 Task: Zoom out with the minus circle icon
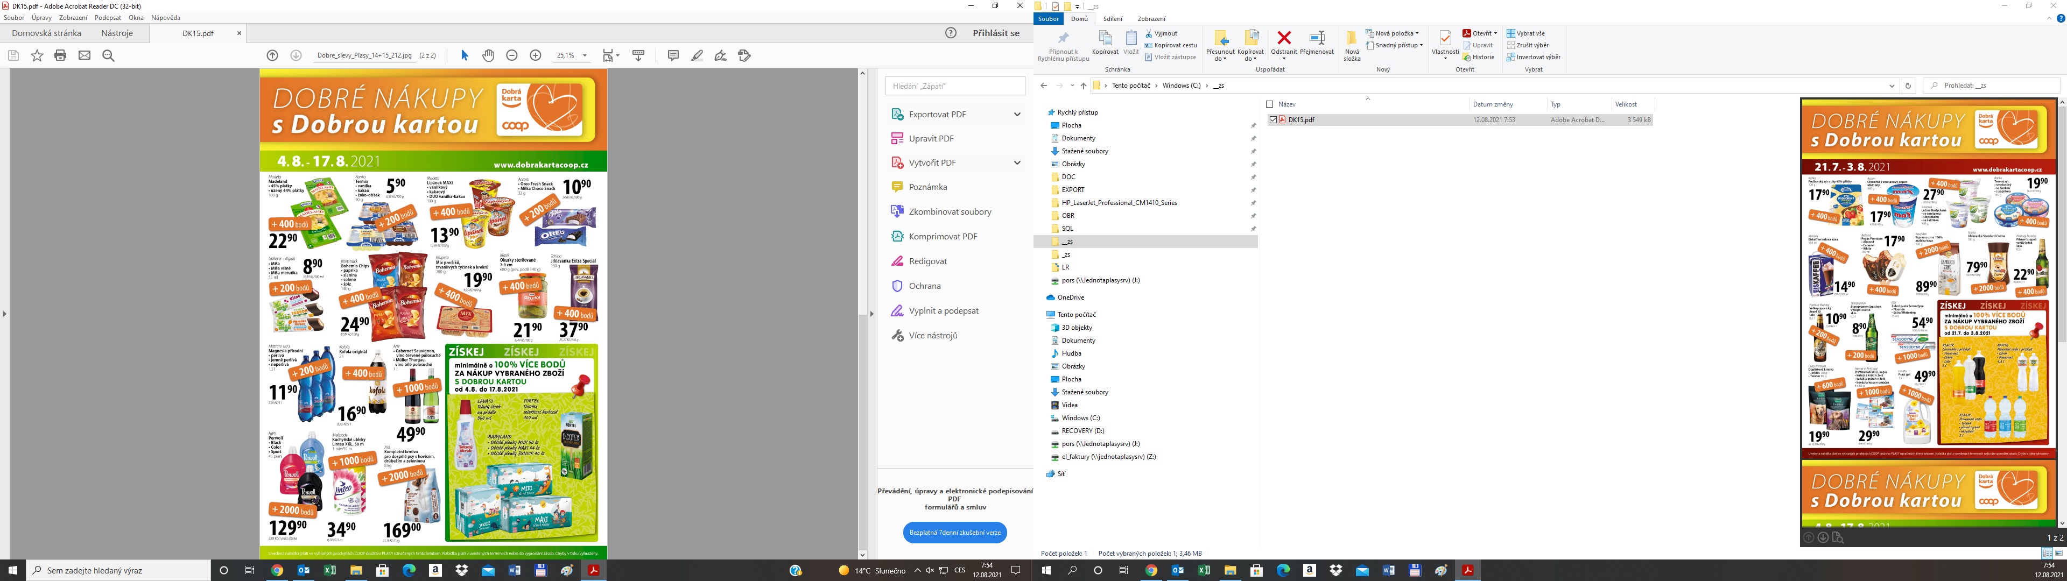coord(512,55)
